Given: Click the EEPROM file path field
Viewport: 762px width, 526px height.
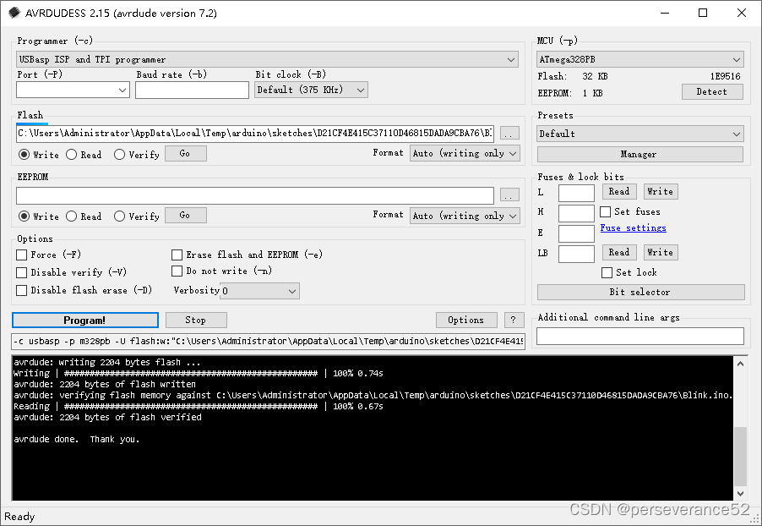Looking at the screenshot, I should tap(255, 195).
